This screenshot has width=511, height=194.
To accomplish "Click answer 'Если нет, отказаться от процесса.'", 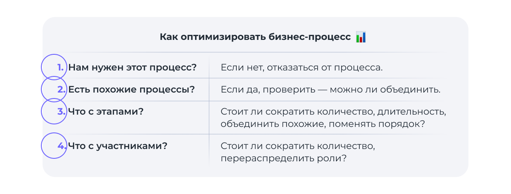I will point(301,67).
